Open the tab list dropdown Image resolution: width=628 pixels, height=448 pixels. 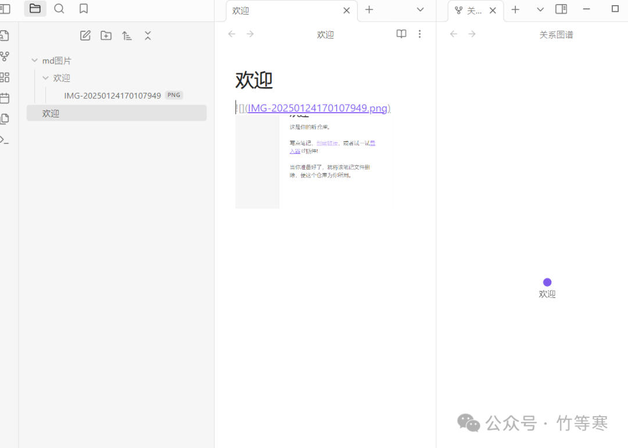click(420, 10)
